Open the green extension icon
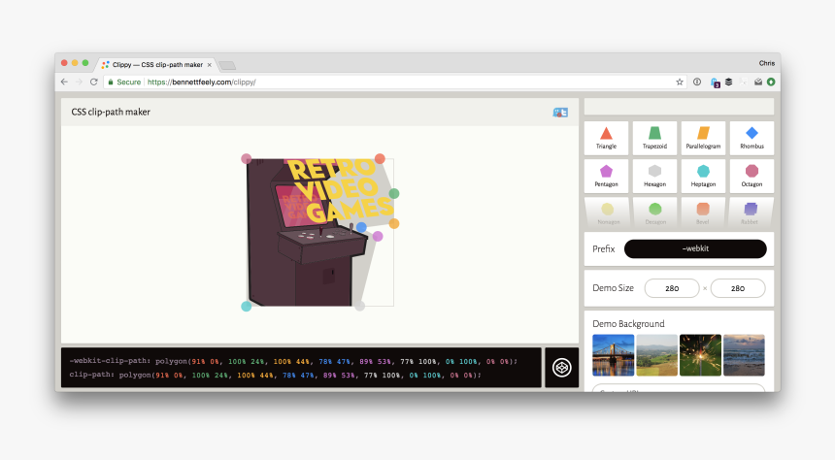Viewport: 835px width, 460px height. pos(771,82)
